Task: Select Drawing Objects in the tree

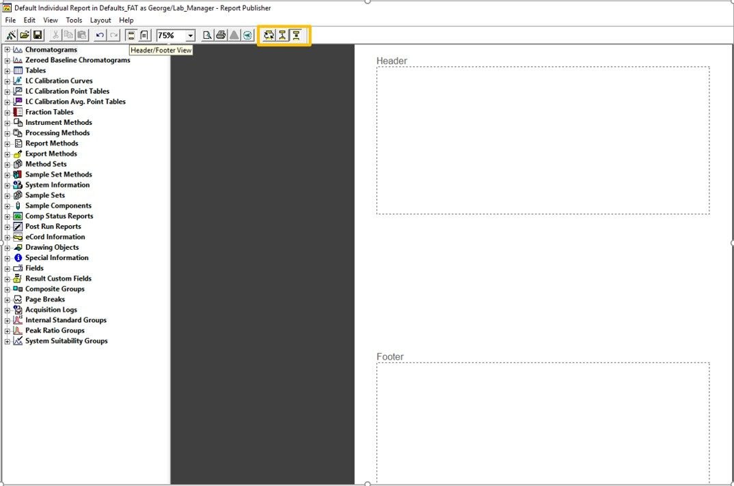Action: (x=52, y=247)
